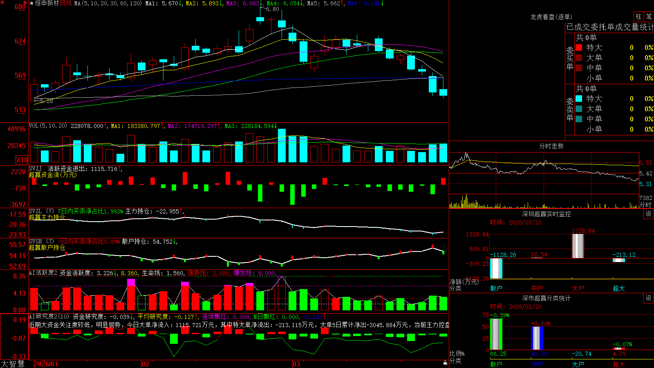This screenshot has height=368, width=654.
Task: Click the AI活跃度2 indicator name
Action: (x=43, y=273)
